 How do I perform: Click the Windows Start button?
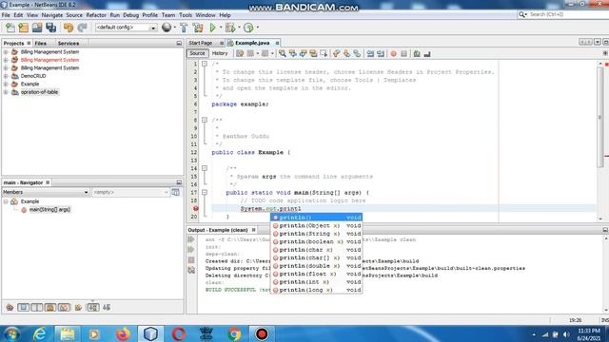click(x=11, y=333)
